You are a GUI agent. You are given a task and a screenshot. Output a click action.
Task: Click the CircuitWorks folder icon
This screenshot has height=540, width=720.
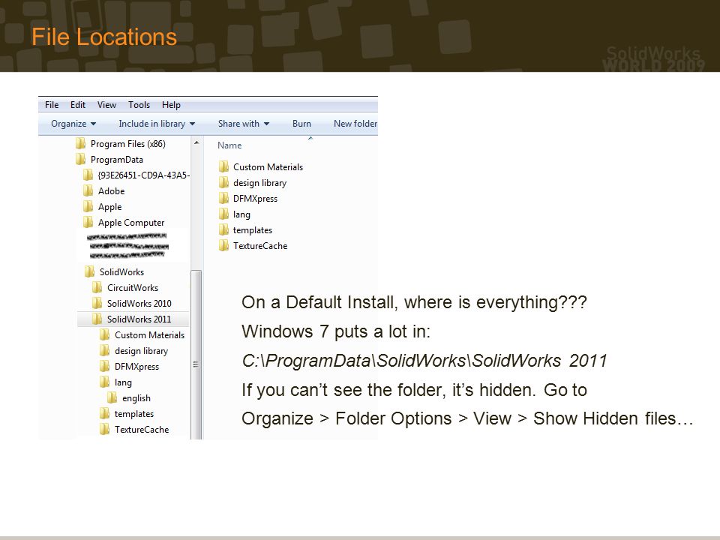click(x=97, y=287)
